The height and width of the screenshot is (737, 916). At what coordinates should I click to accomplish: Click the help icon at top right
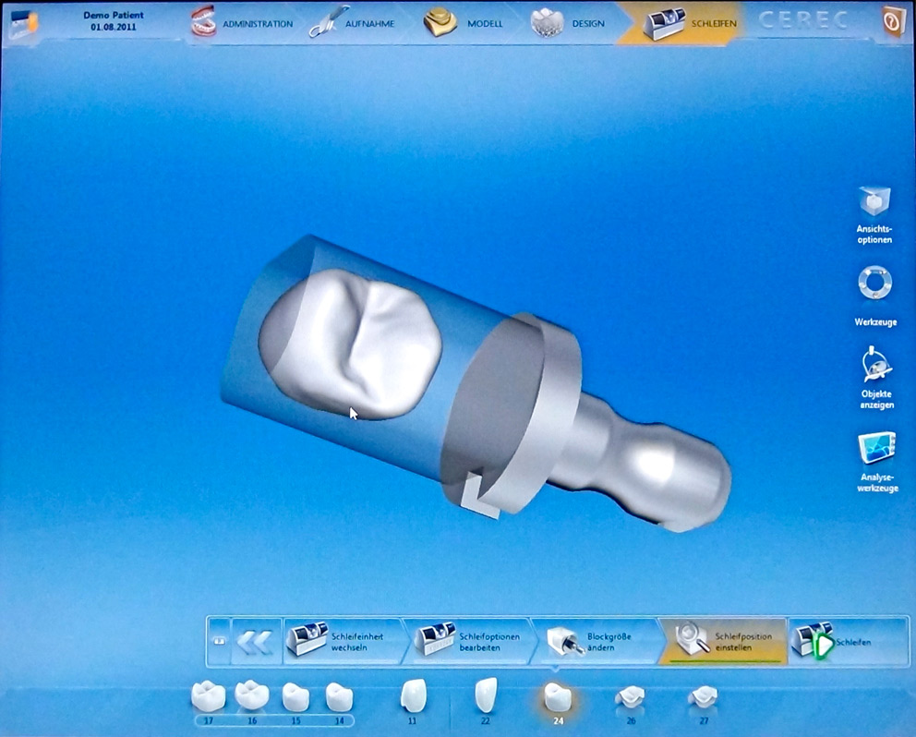pyautogui.click(x=893, y=22)
